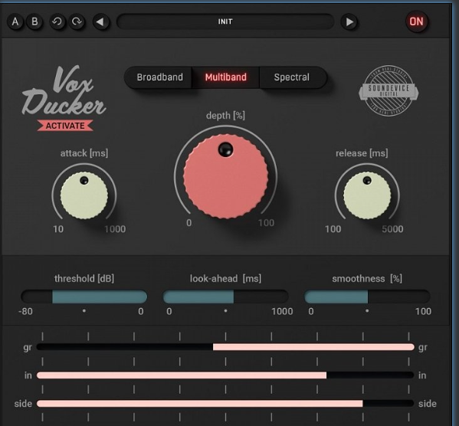Toggle the ON power button

[416, 21]
